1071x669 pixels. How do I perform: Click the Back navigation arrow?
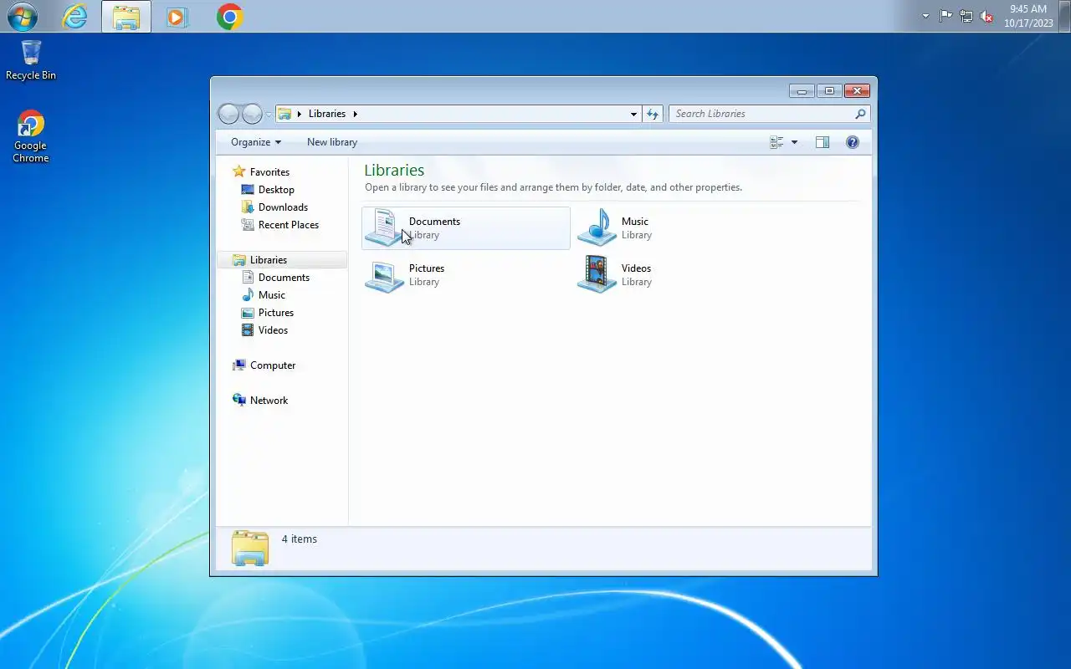point(228,114)
